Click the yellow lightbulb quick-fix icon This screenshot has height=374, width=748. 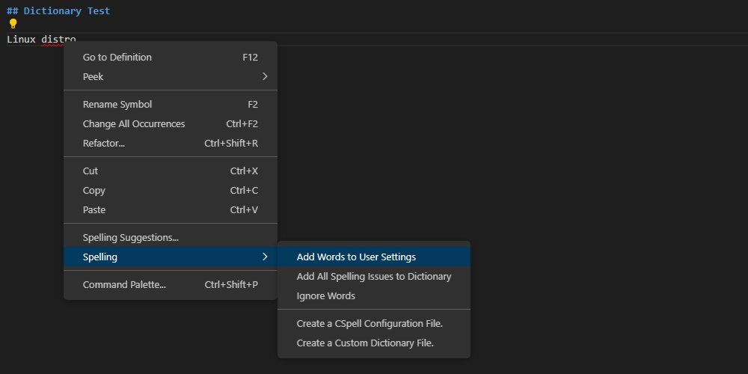coord(13,24)
